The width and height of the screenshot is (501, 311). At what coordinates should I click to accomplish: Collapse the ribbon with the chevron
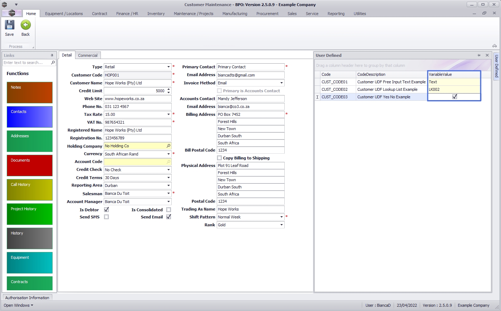[x=494, y=46]
